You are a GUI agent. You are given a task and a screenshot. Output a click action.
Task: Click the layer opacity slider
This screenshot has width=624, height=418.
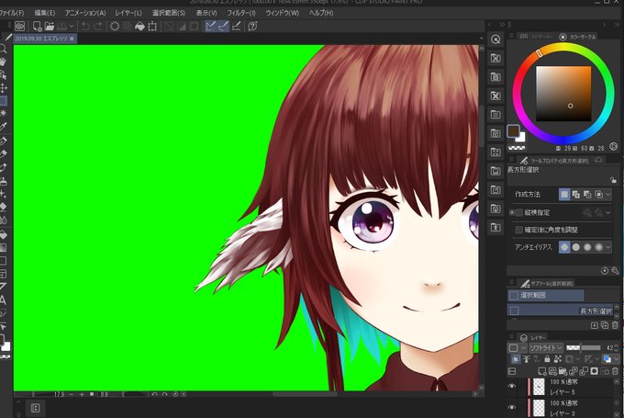point(584,347)
